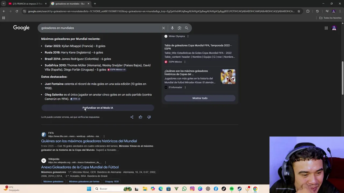Close the FRANCIA se impuso tab
This screenshot has height=193, width=344.
(x=46, y=3)
